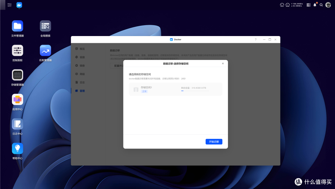335x189 pixels.
Task: Click the 配置并迁移 button behind dialog
Action: [117, 66]
